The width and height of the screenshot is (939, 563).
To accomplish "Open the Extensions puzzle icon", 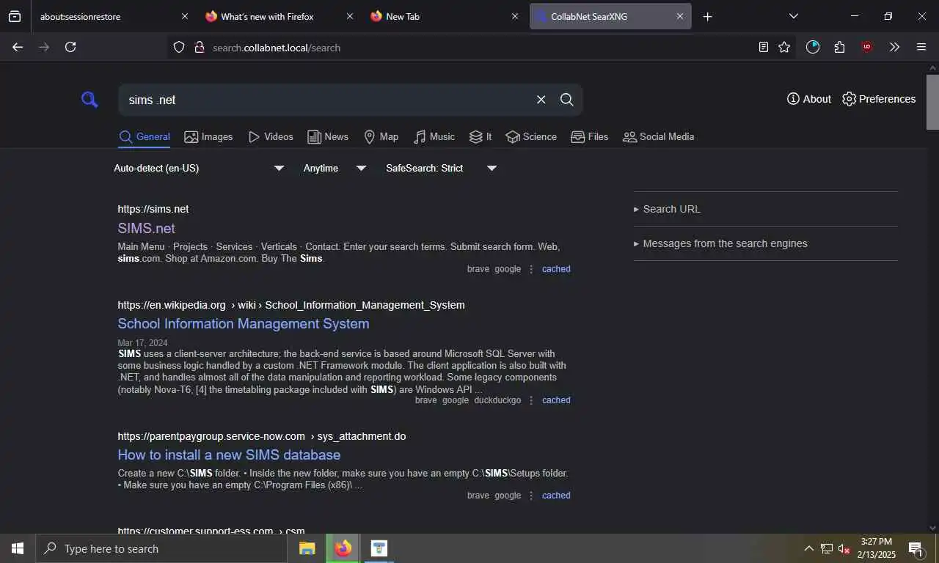I will point(840,47).
